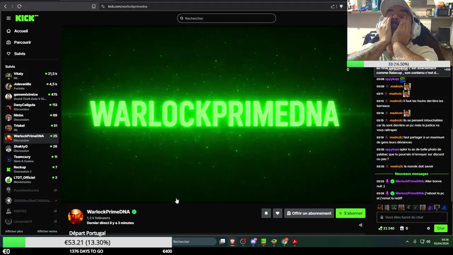Click the volume icon in system tray

[428, 242]
